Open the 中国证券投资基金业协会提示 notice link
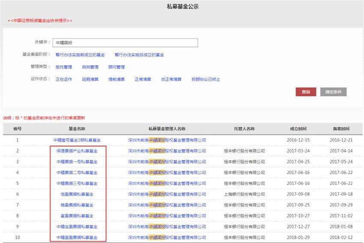The height and width of the screenshot is (243, 364). click(40, 21)
